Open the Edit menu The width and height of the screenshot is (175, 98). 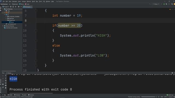7,1
